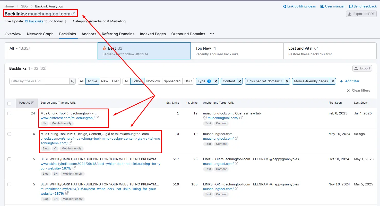Open external link icon next to muachungtool.com title
Screen dimensions: 380x206
tap(73, 14)
